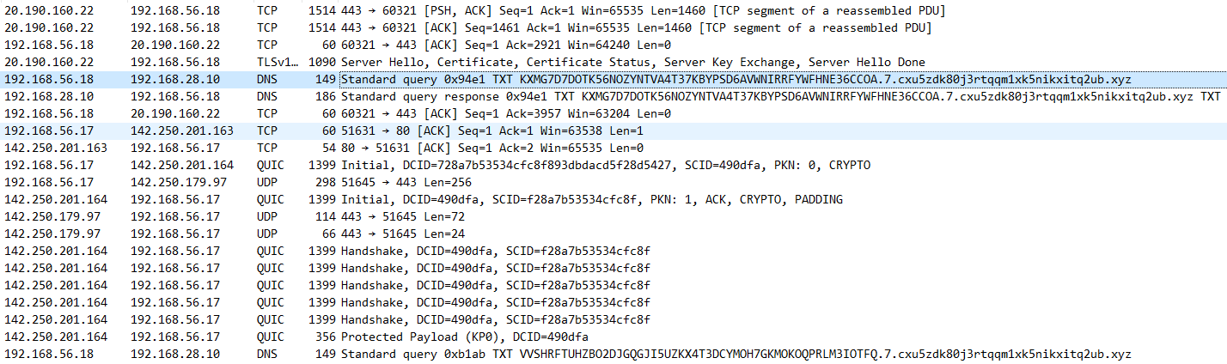Select the TCP 51631 → 80 ACK packet
Viewport: 1227px width, 364px height.
pos(613,130)
